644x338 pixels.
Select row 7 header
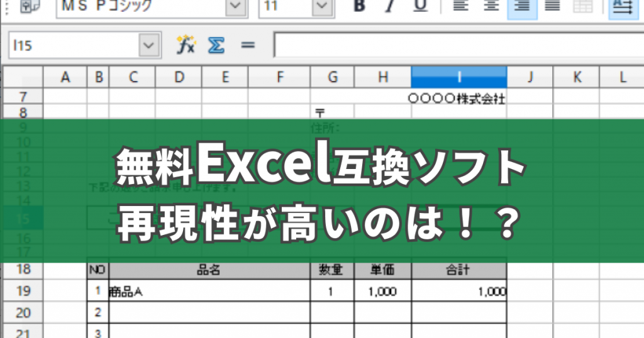point(23,97)
